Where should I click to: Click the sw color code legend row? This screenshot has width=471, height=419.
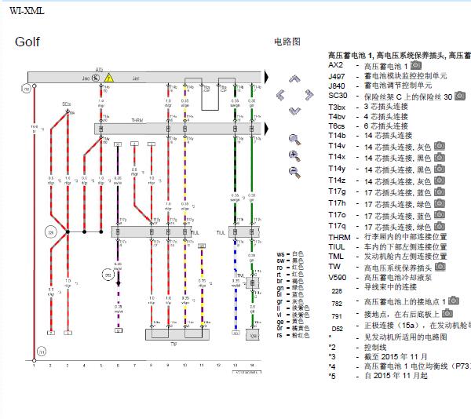290,261
